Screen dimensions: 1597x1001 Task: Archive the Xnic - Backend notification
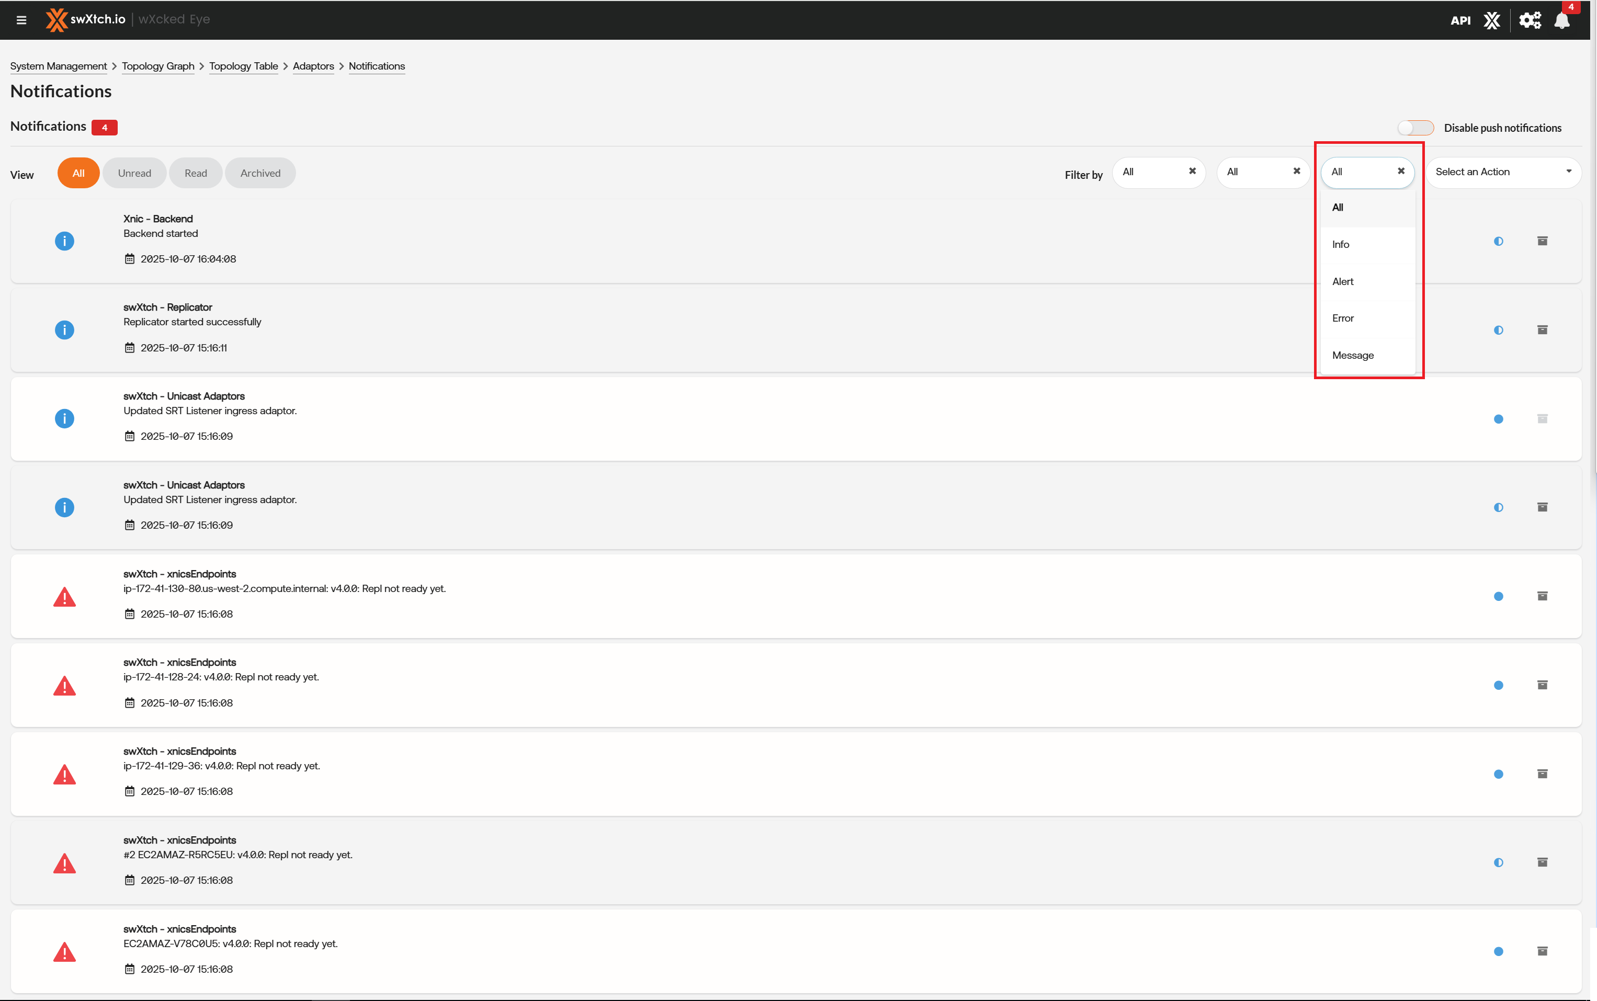[x=1542, y=241]
